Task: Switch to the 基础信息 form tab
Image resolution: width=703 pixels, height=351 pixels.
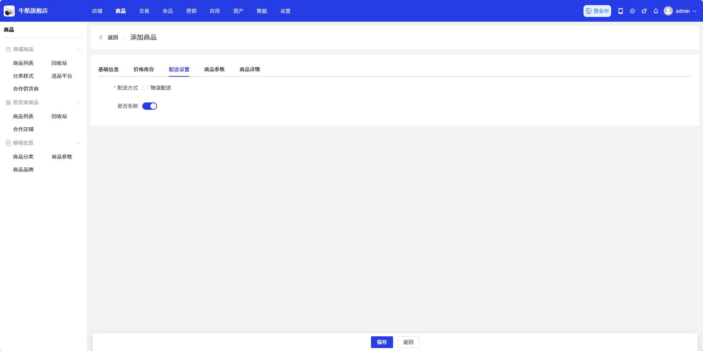Action: point(108,69)
